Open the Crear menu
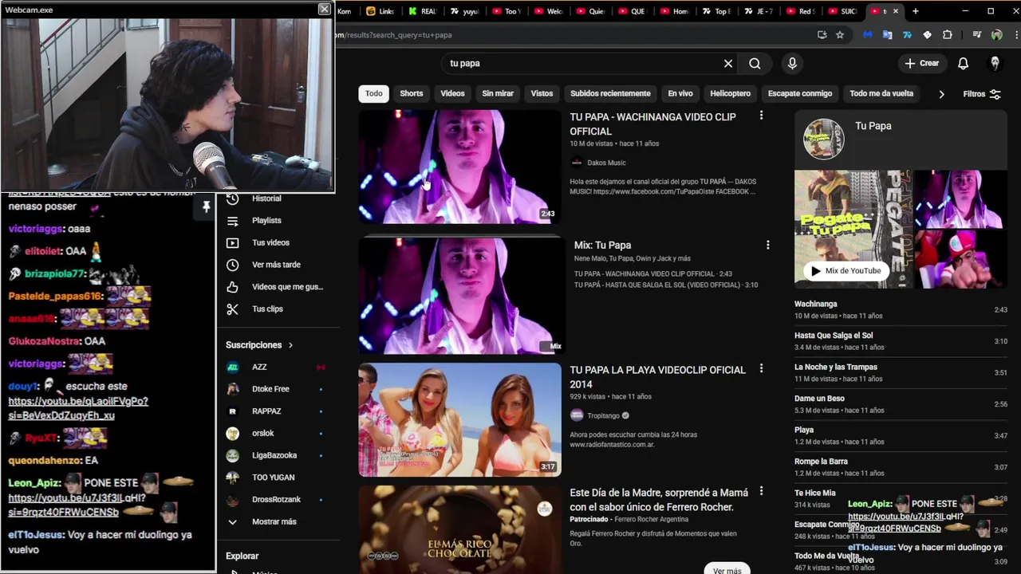 point(922,63)
